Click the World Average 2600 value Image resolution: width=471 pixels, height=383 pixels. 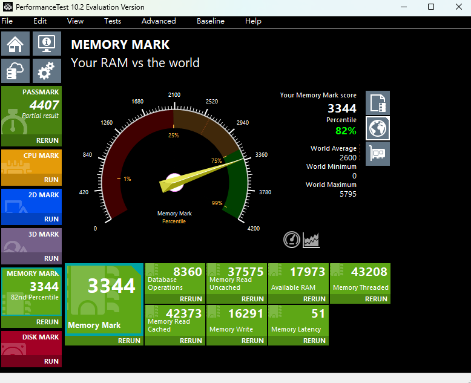pos(348,157)
